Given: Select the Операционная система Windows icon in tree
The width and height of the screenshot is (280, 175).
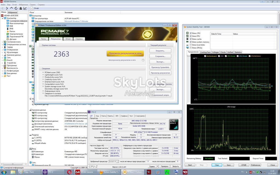Looking at the screenshot, I should click(x=5, y=45).
